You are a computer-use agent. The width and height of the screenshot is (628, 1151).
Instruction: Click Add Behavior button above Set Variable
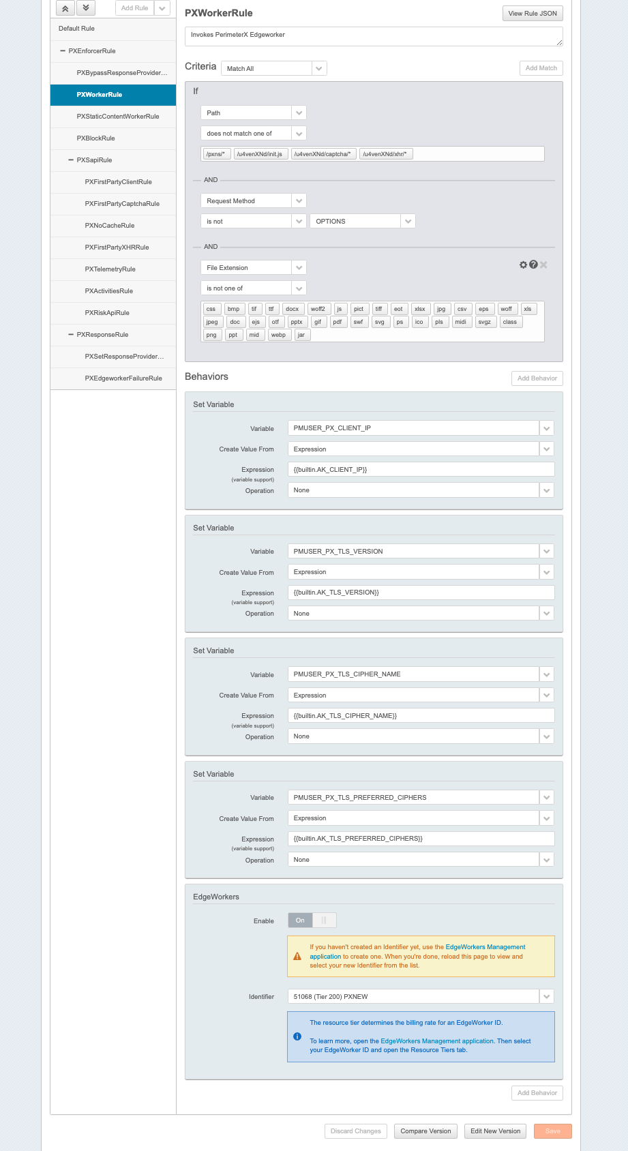tap(537, 378)
